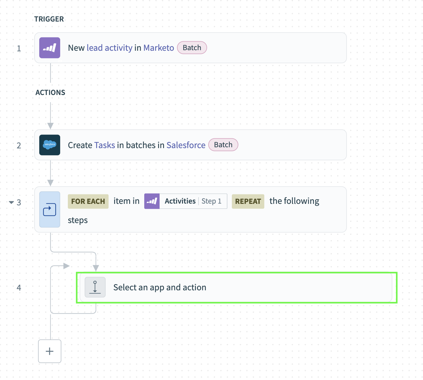Click the 'Salesforce' link in step 2
The width and height of the screenshot is (423, 380).
pyautogui.click(x=186, y=145)
